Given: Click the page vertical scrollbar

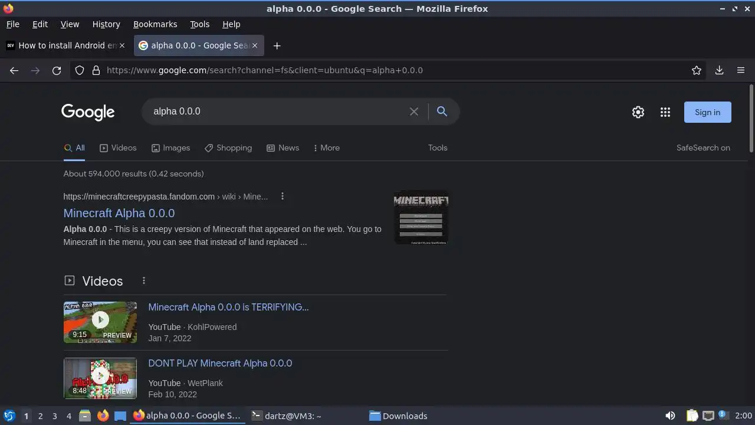Looking at the screenshot, I should [751, 118].
